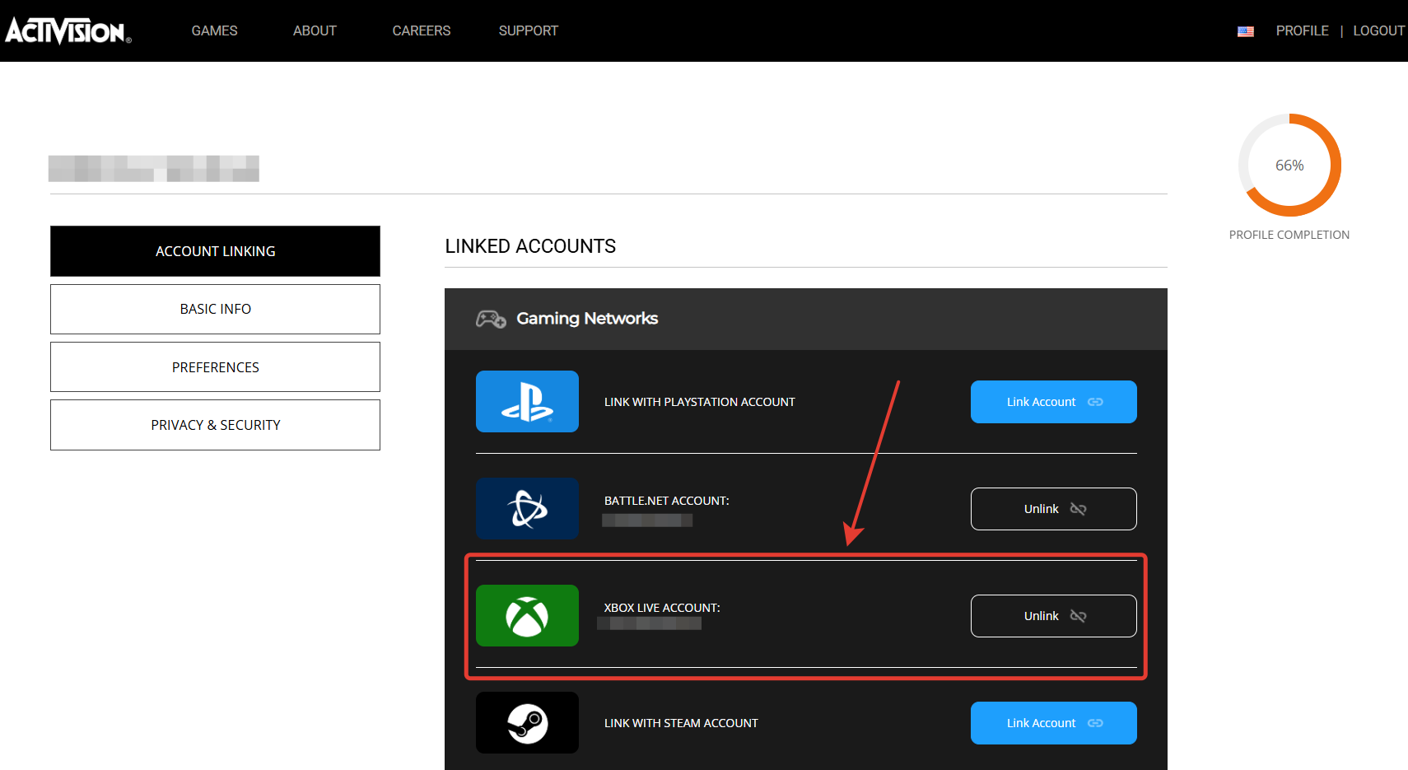Open the GAMES menu
1408x770 pixels.
click(x=214, y=31)
